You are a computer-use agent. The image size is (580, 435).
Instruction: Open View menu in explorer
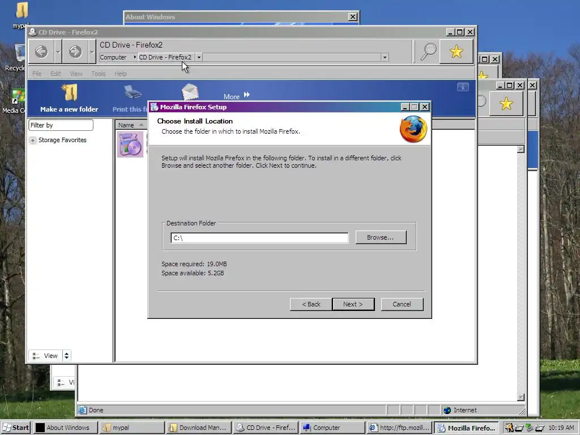76,74
